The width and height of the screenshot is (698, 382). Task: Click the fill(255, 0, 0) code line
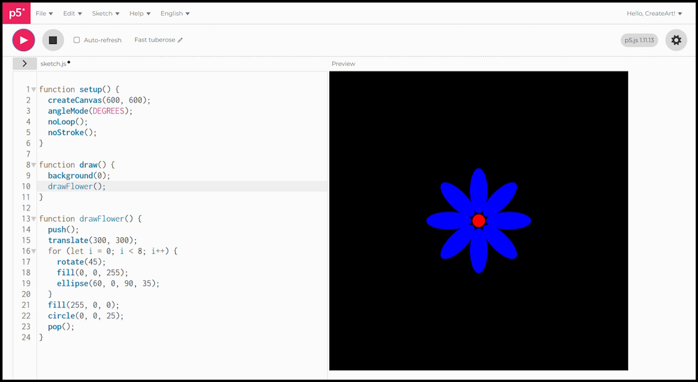tap(83, 305)
